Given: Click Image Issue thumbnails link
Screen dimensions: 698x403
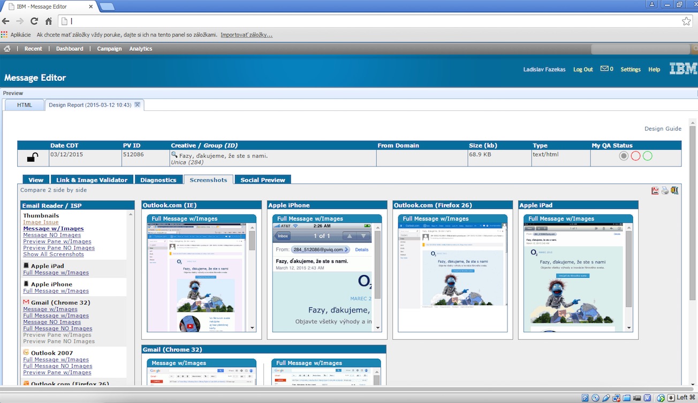Looking at the screenshot, I should (41, 222).
